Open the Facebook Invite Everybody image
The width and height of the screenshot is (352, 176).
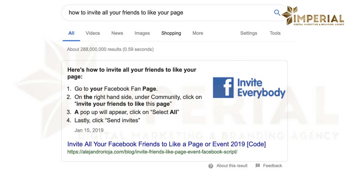point(249,87)
